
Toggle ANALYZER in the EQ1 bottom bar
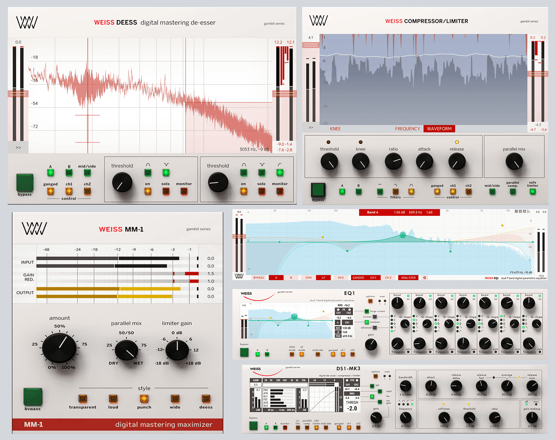(408, 278)
